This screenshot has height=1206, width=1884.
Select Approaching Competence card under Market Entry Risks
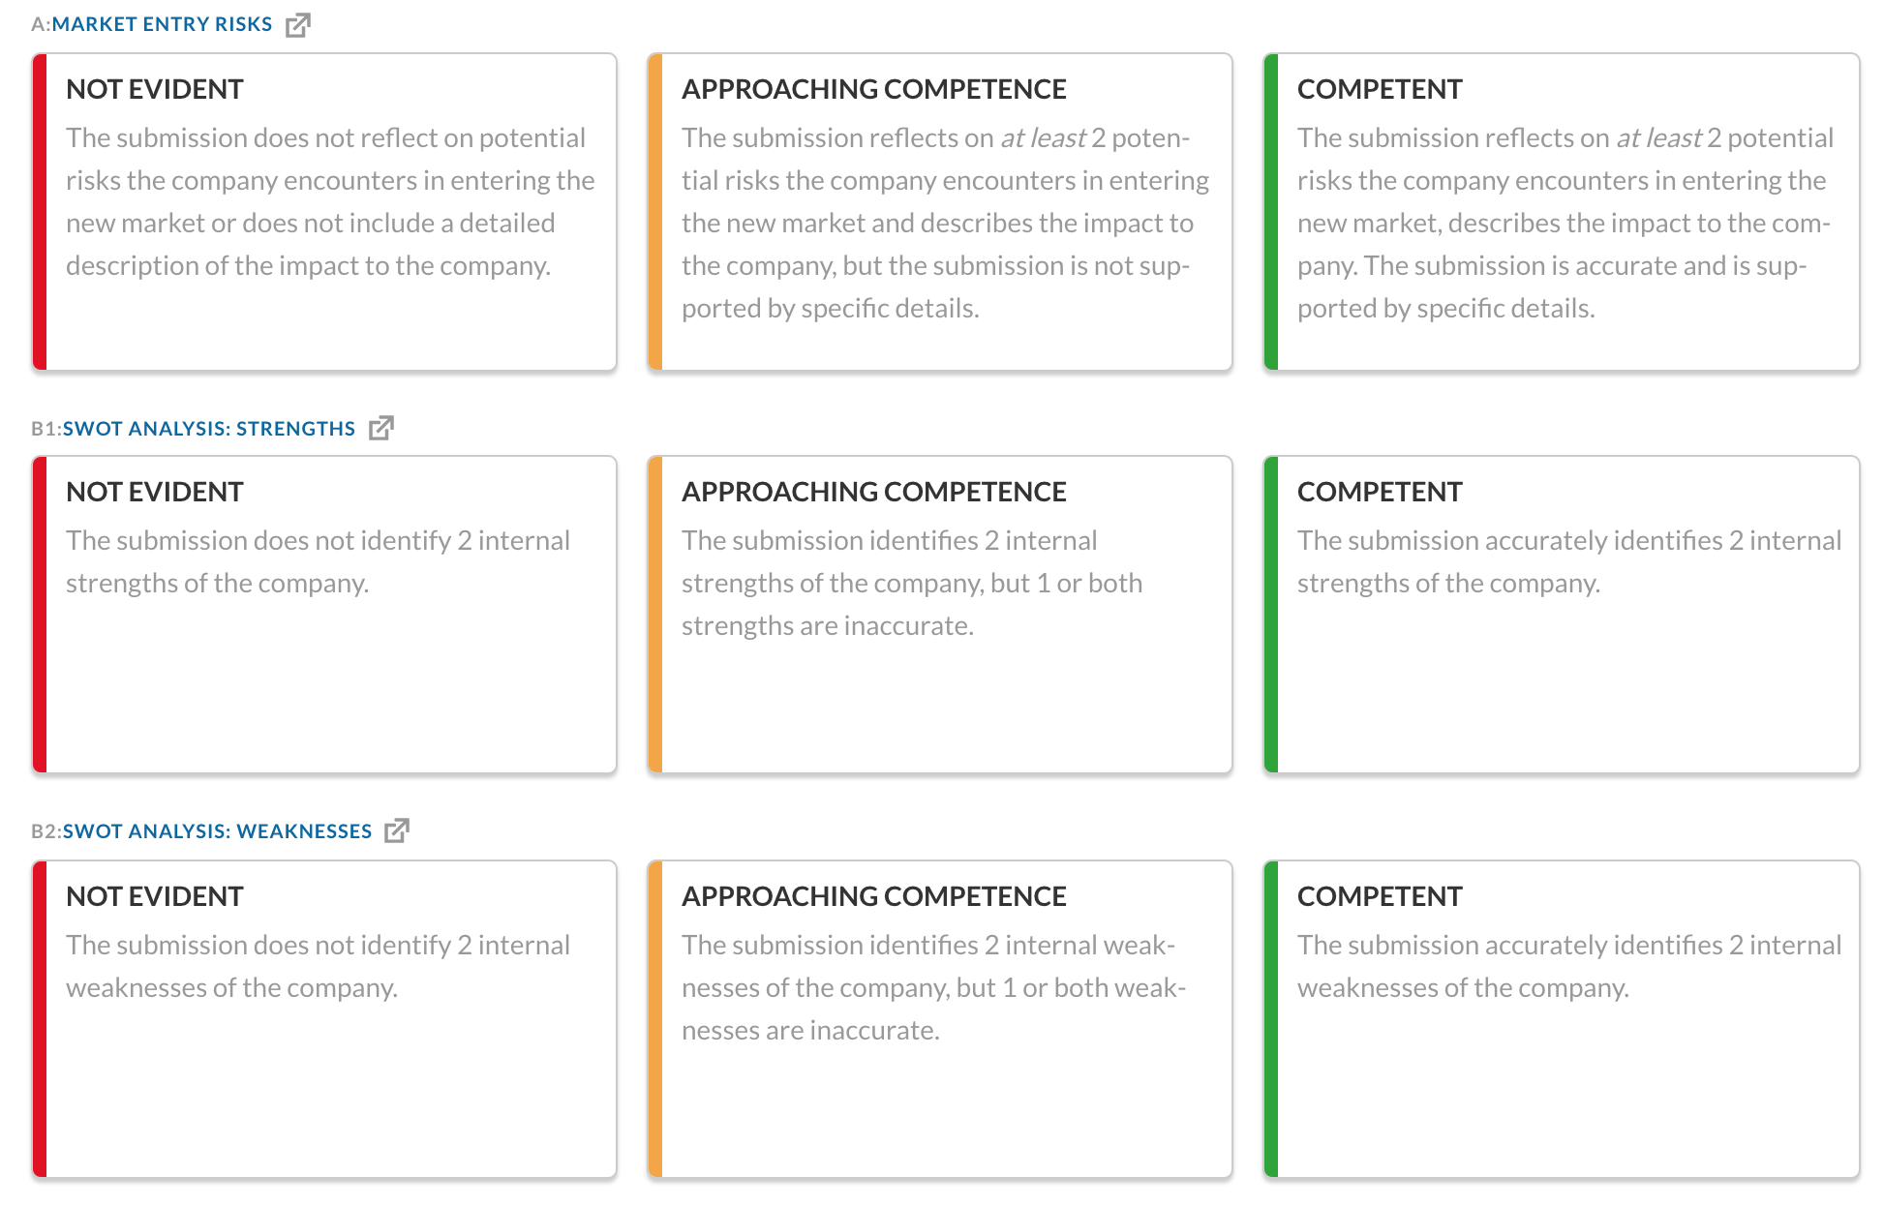pos(940,212)
